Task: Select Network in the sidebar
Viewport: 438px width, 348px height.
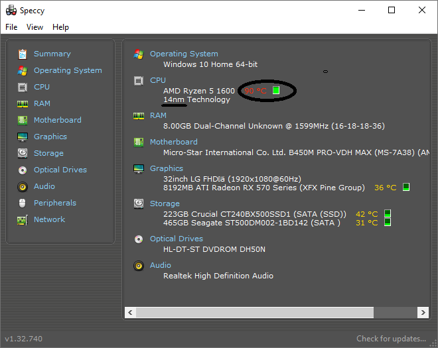Action: click(50, 219)
